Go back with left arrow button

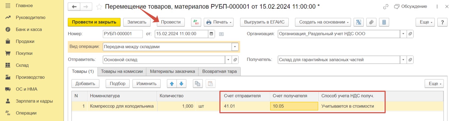[74, 7]
